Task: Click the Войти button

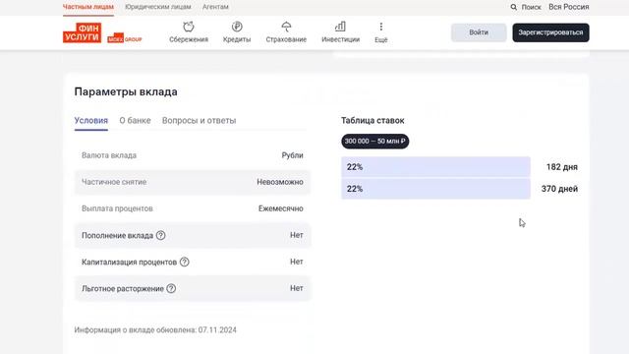Action: coord(479,32)
